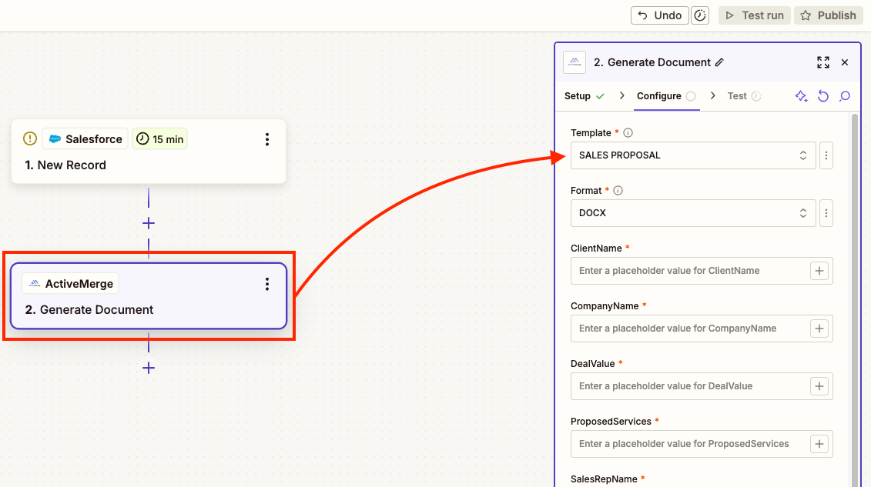Image resolution: width=871 pixels, height=487 pixels.
Task: Open the Format dropdown showing DOCX
Action: (x=692, y=212)
